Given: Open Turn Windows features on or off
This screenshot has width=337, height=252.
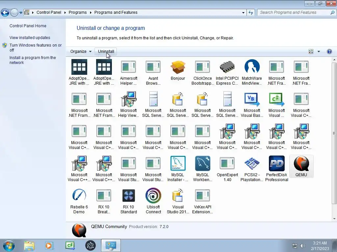Looking at the screenshot, I should coord(36,48).
